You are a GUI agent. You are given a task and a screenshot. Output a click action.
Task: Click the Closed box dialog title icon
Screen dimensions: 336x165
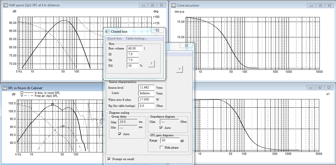pos(107,32)
